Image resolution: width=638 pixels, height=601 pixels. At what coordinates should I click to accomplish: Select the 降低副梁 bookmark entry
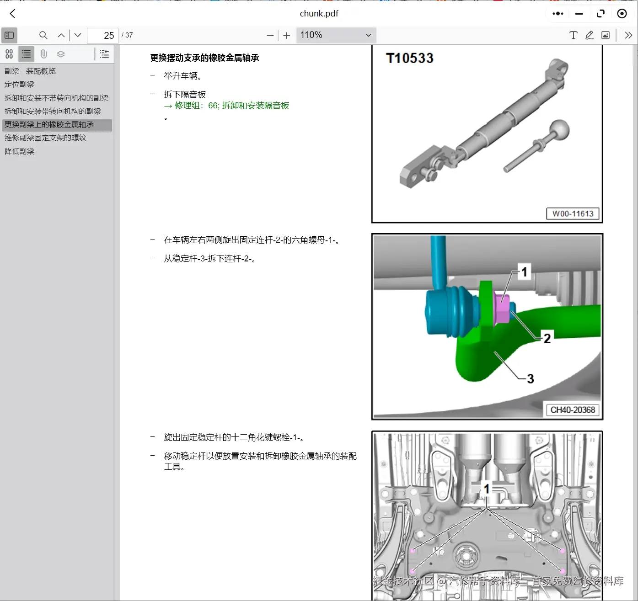tap(20, 151)
